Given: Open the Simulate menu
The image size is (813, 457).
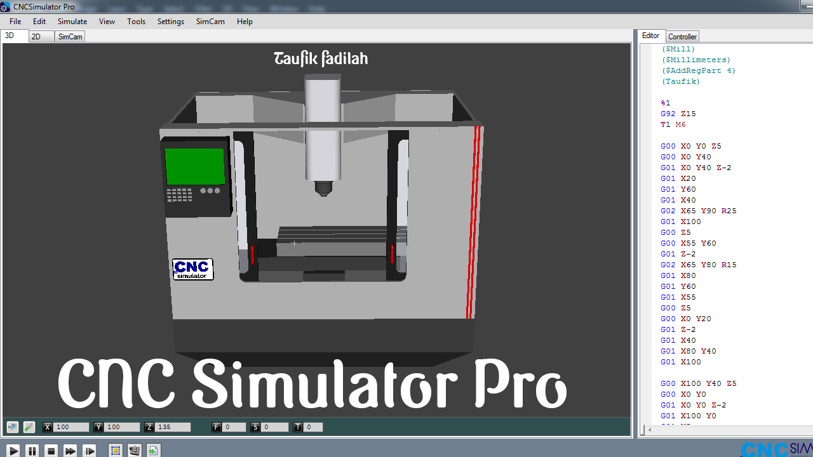Looking at the screenshot, I should click(x=72, y=21).
